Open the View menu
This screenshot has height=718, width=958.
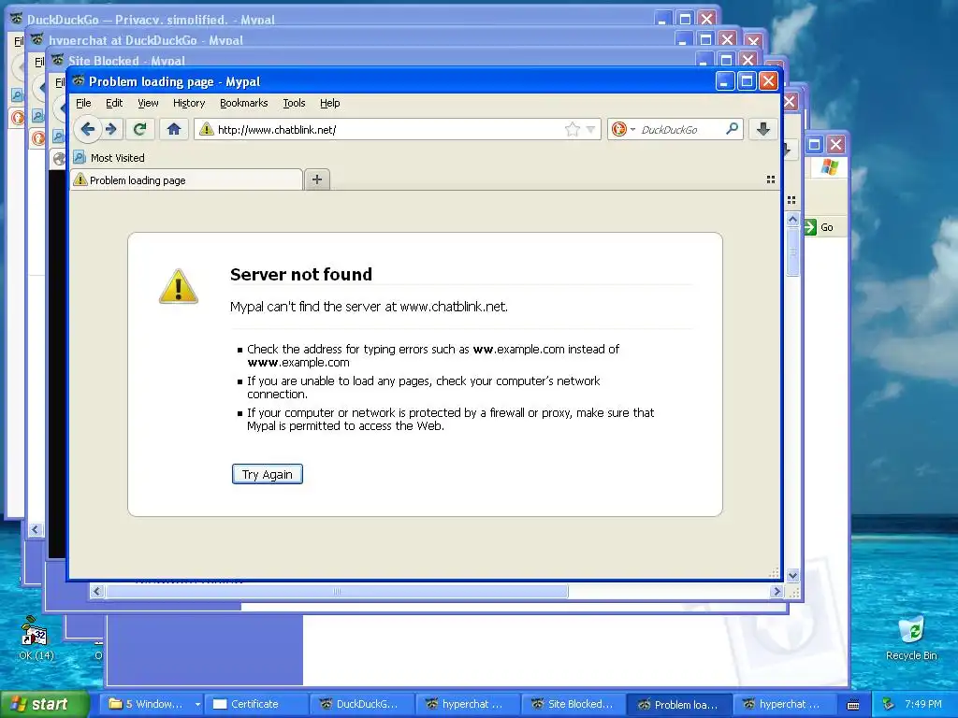(148, 103)
